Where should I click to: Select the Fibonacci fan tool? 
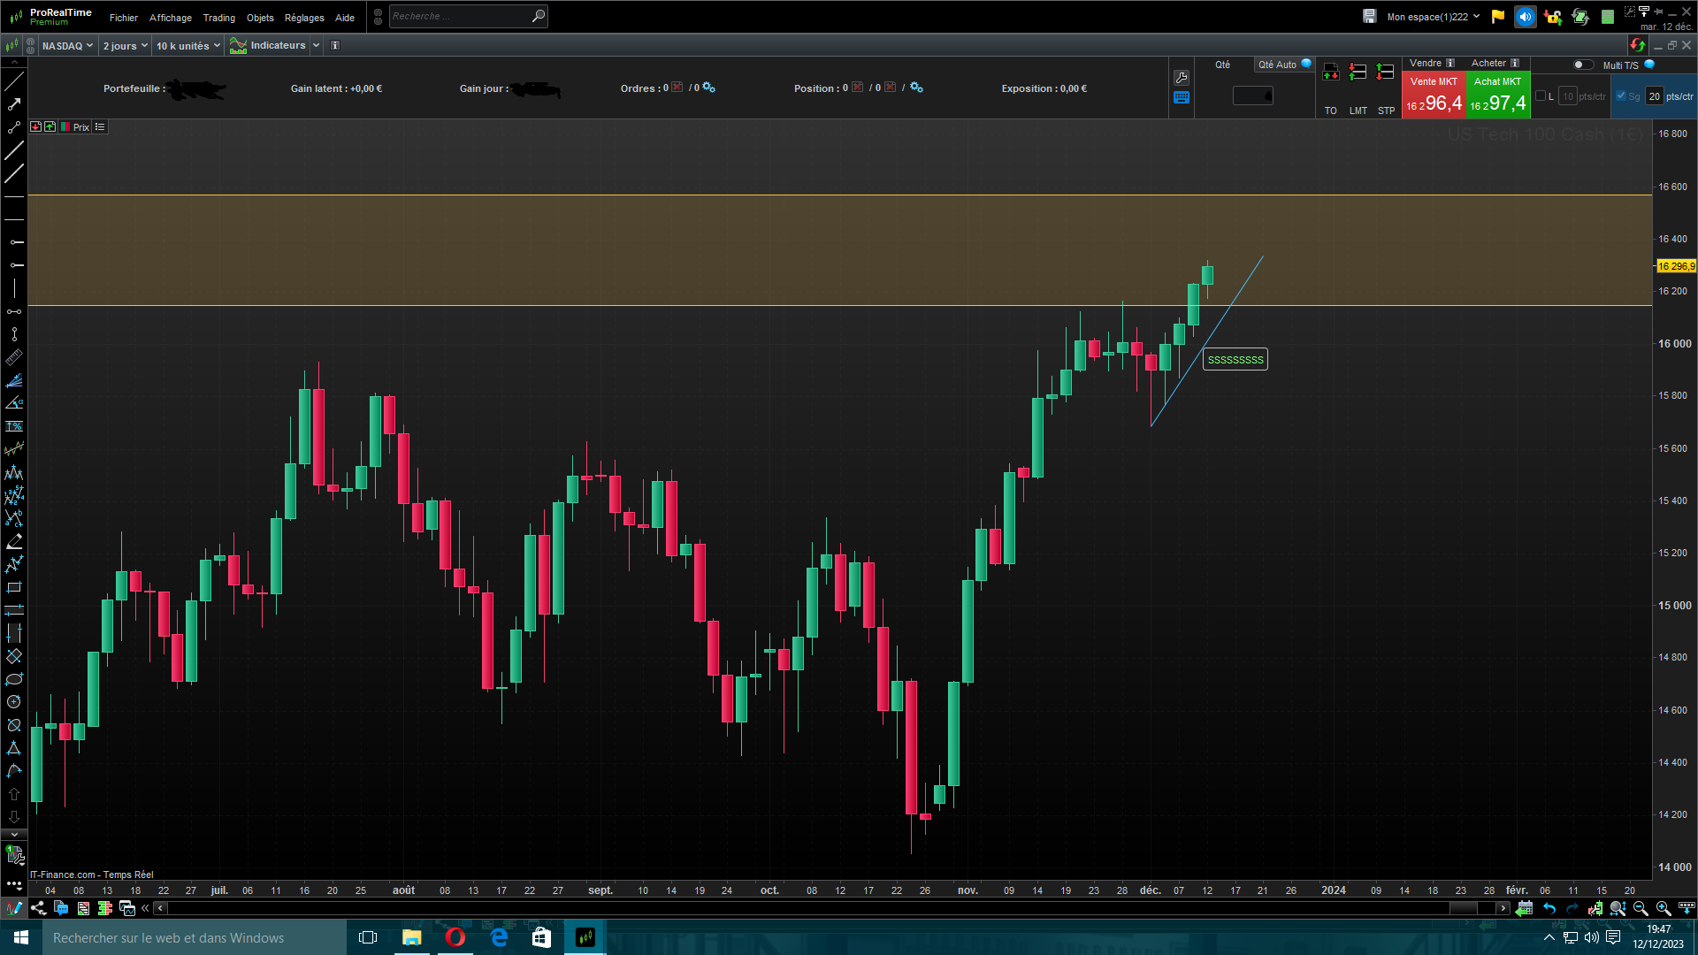tap(14, 380)
